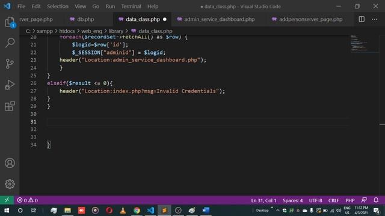Click the system tray volume icon
385x216 pixels.
click(339, 211)
